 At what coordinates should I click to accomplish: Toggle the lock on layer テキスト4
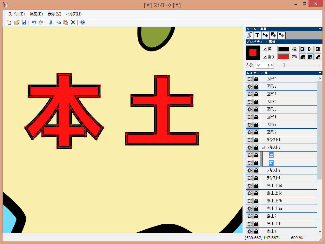pos(256,140)
